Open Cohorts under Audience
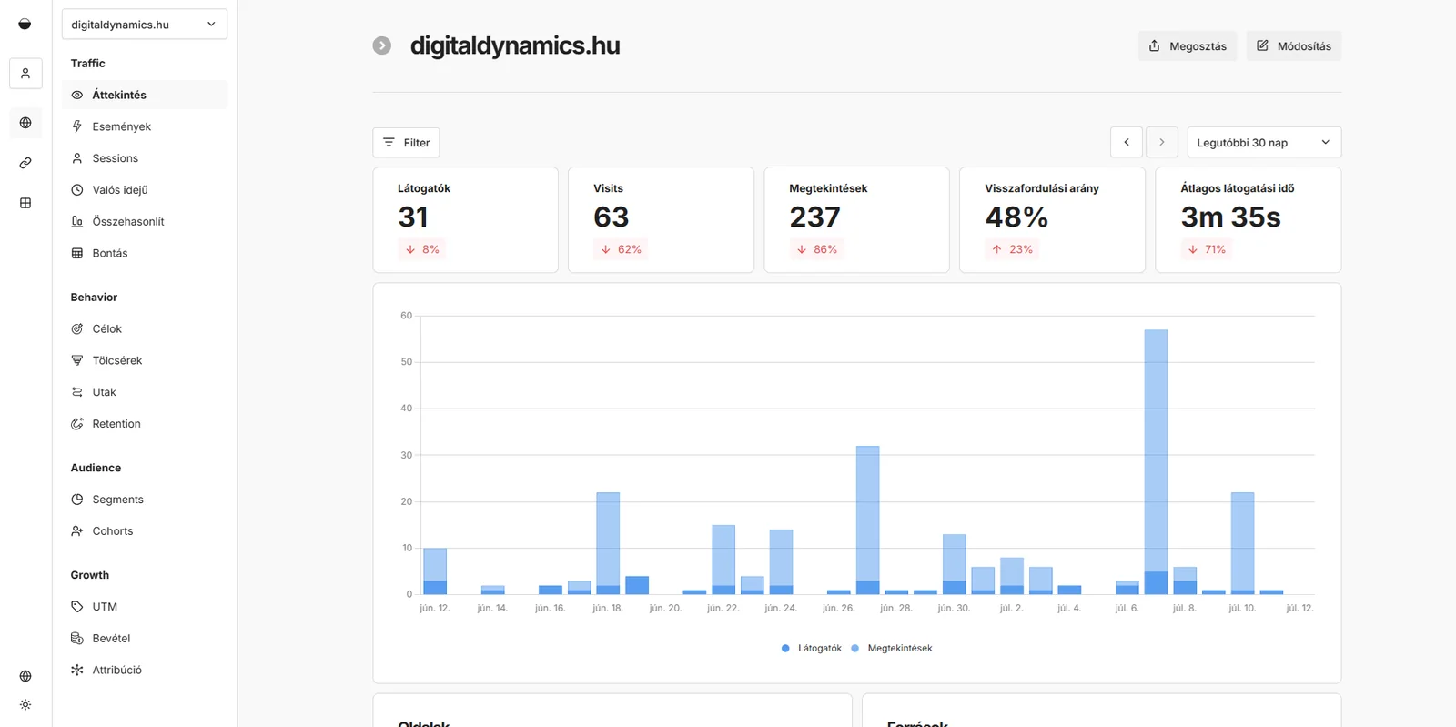 pyautogui.click(x=145, y=531)
